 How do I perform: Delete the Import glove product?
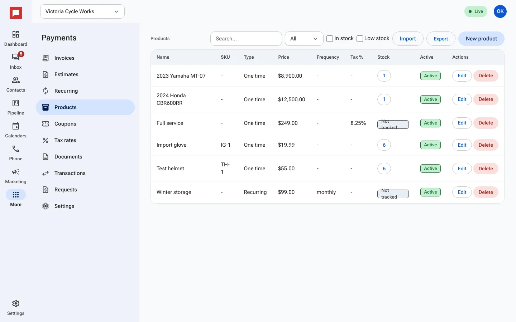[x=486, y=145]
